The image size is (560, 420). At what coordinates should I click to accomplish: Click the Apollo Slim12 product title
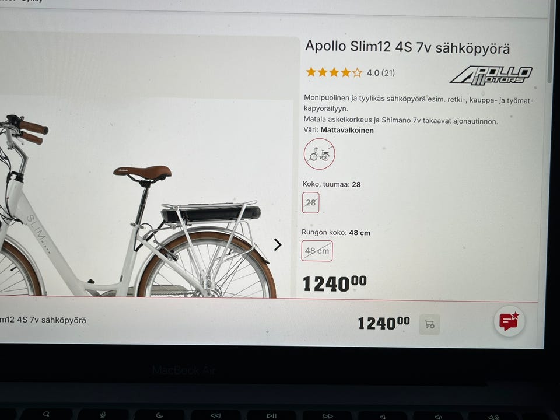(x=407, y=47)
